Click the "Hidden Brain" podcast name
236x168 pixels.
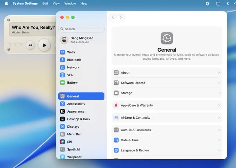[20, 32]
